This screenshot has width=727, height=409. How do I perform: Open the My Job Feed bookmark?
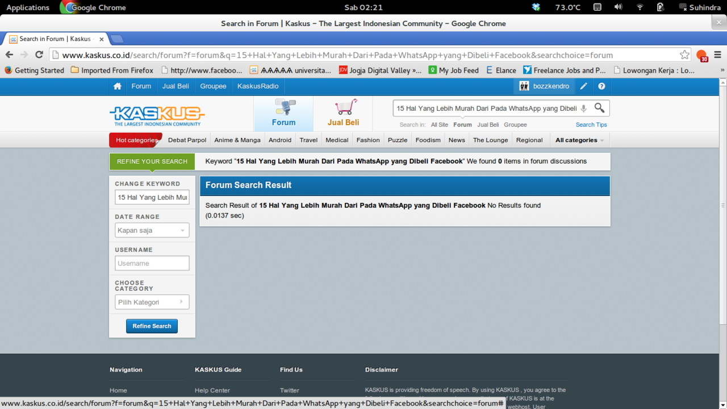[453, 70]
